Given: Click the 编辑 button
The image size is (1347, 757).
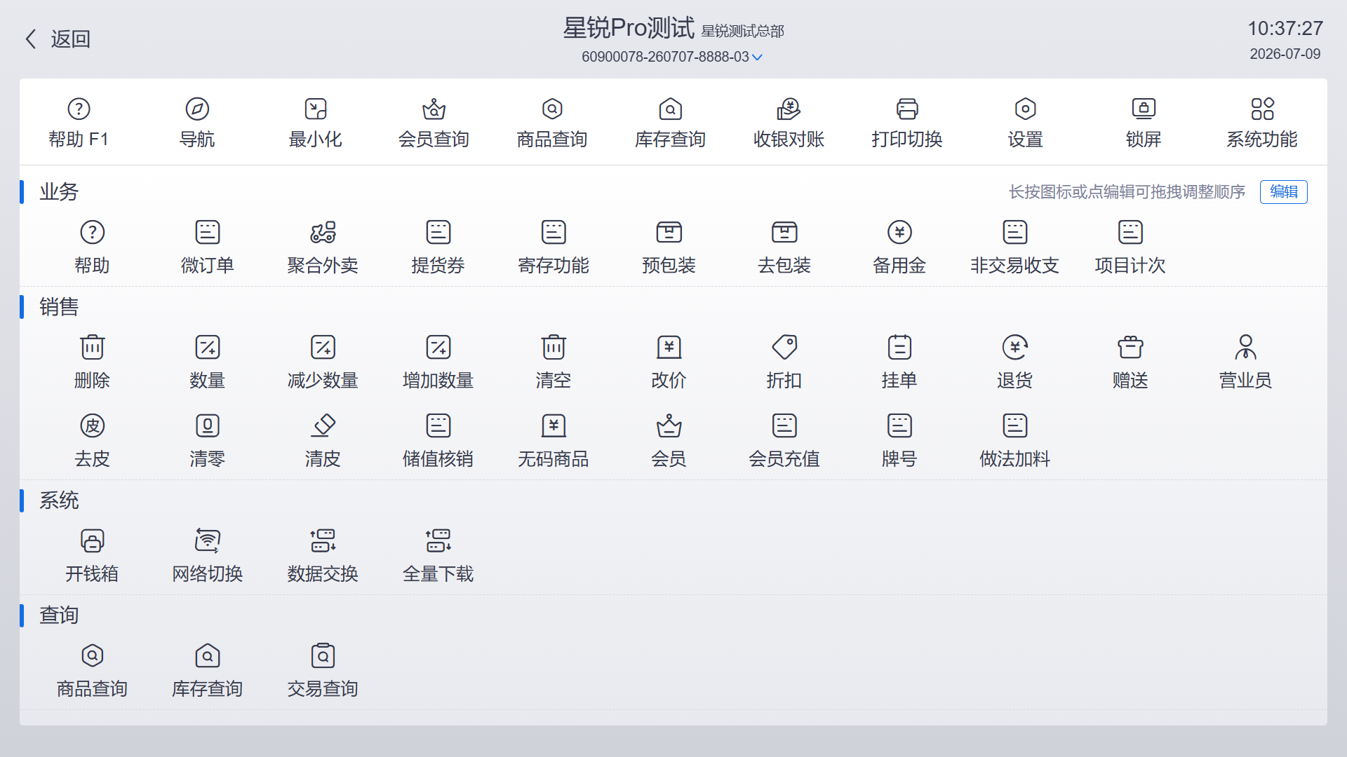Looking at the screenshot, I should [x=1284, y=192].
